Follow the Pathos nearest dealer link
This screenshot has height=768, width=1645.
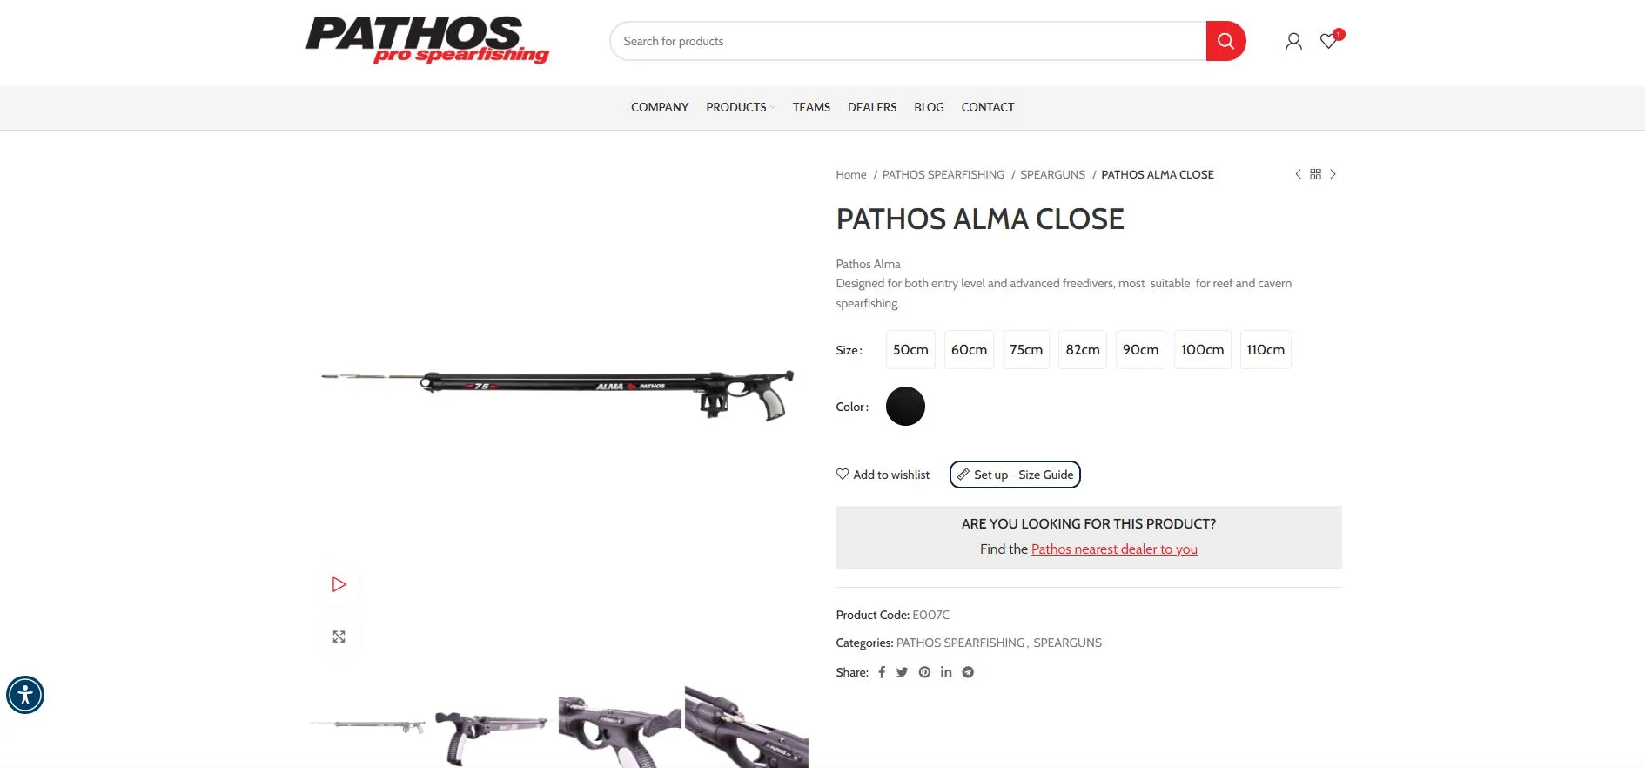(x=1114, y=549)
